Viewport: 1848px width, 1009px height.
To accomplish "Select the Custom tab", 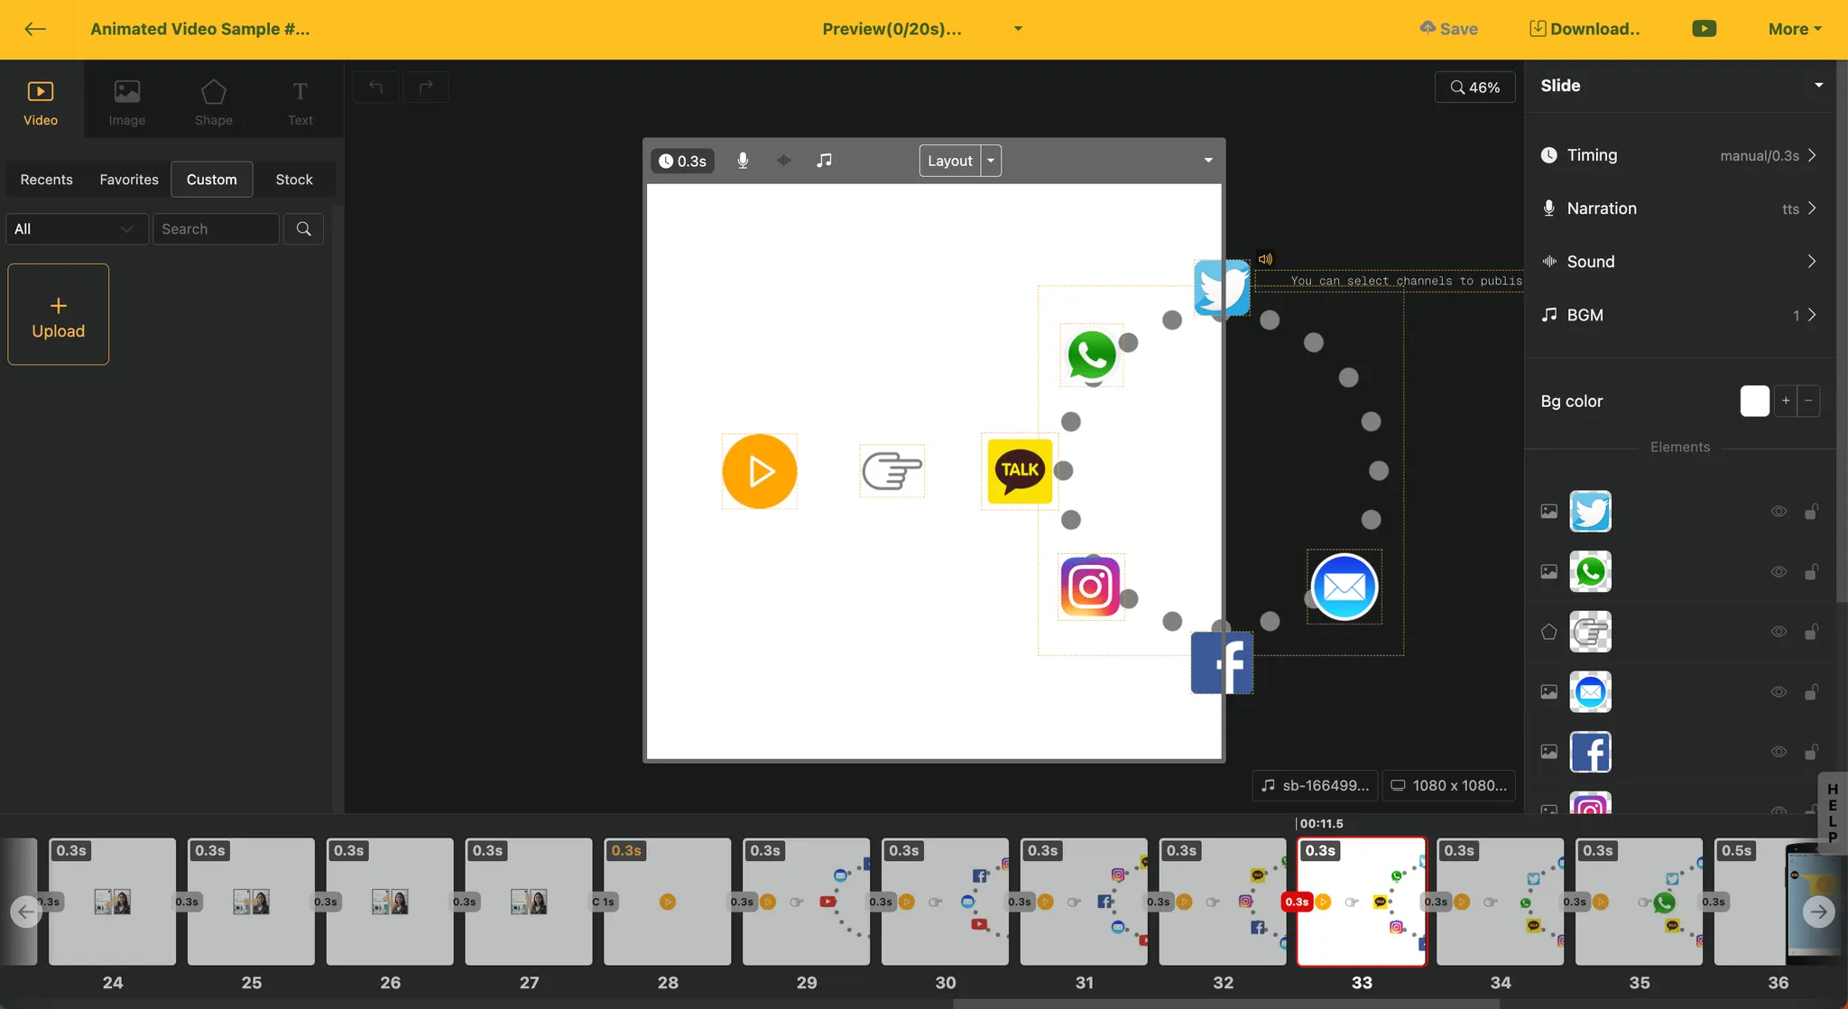I will click(x=212, y=180).
